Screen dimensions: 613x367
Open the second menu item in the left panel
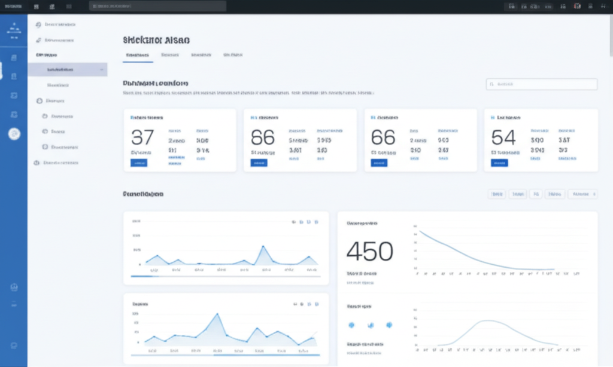point(57,39)
